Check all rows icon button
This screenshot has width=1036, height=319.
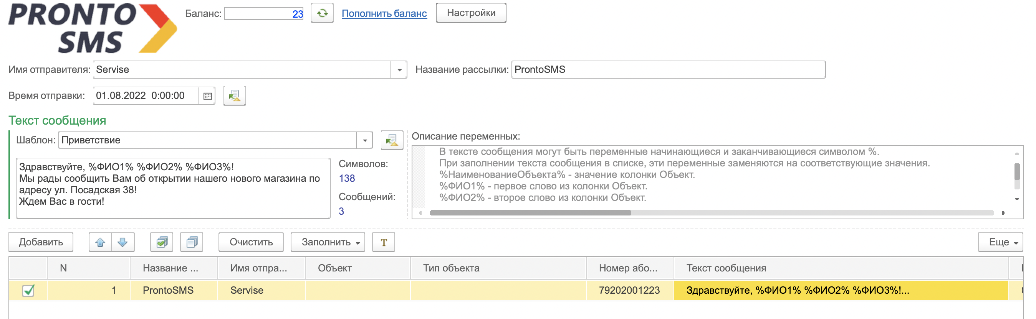162,242
